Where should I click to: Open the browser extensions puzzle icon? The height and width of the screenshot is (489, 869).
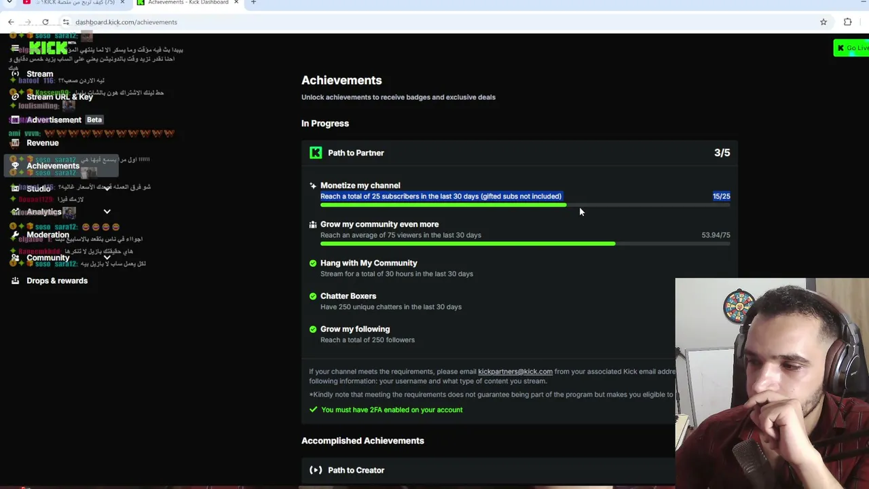[x=847, y=22]
